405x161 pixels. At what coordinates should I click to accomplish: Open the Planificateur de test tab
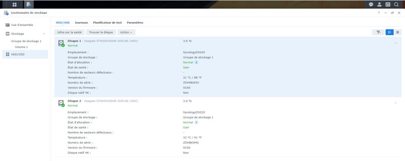pos(107,23)
